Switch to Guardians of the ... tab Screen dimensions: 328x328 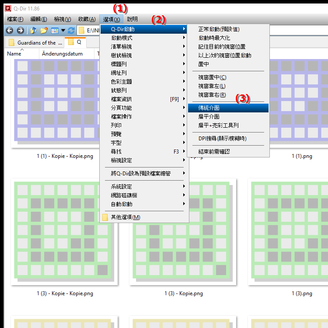[35, 43]
